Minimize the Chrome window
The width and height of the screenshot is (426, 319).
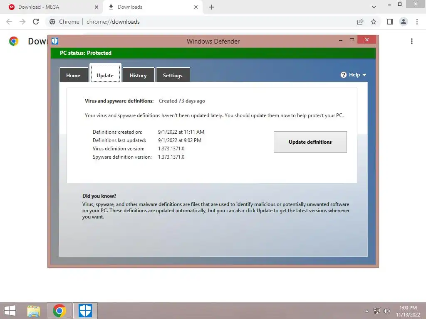[389, 4]
